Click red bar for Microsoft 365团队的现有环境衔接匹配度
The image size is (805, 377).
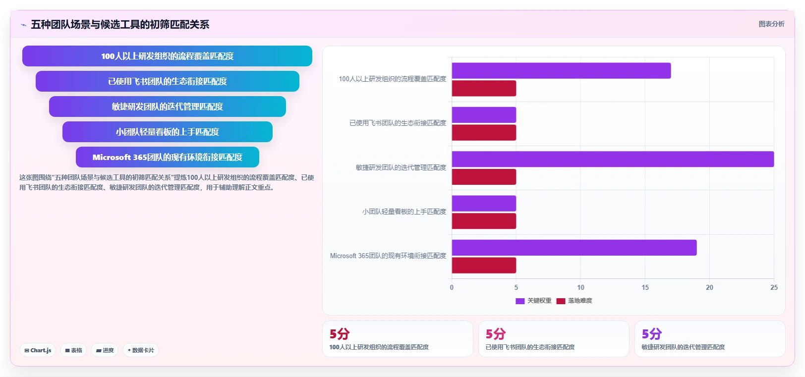point(484,265)
